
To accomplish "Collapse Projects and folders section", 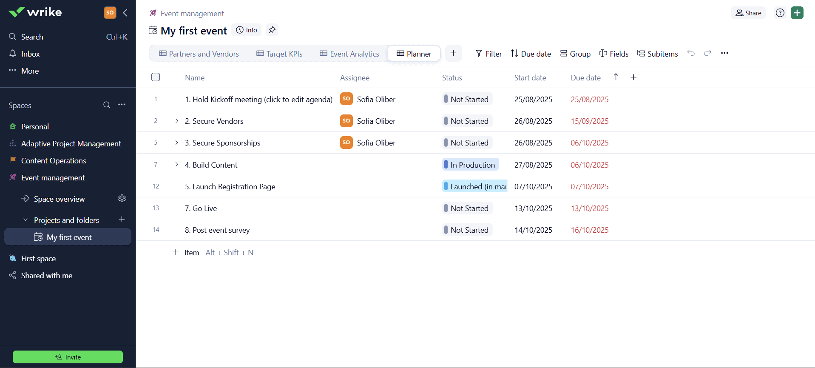I will click(x=26, y=220).
